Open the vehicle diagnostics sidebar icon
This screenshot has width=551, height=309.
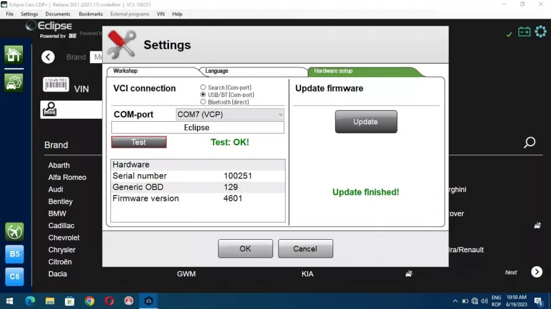tap(14, 82)
